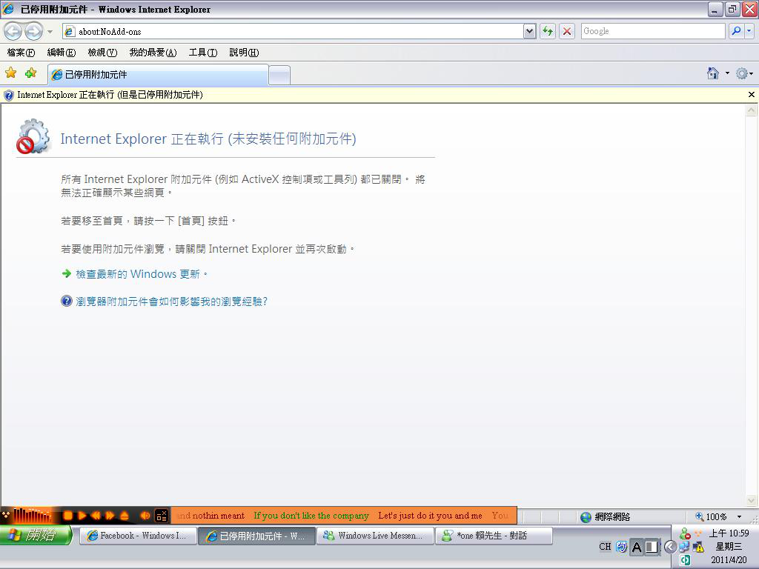The width and height of the screenshot is (759, 569).
Task: Open search provider options dropdown
Action: [x=749, y=31]
